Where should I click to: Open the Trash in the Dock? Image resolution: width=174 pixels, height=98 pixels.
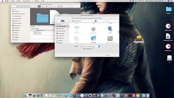click(x=148, y=96)
